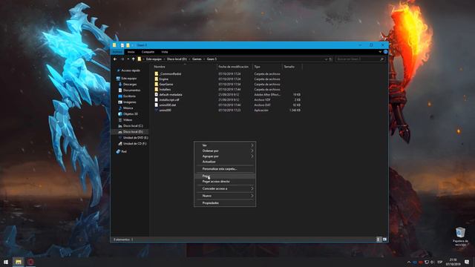
Task: Refresh the folder using the address bar refresh icon
Action: 331,59
